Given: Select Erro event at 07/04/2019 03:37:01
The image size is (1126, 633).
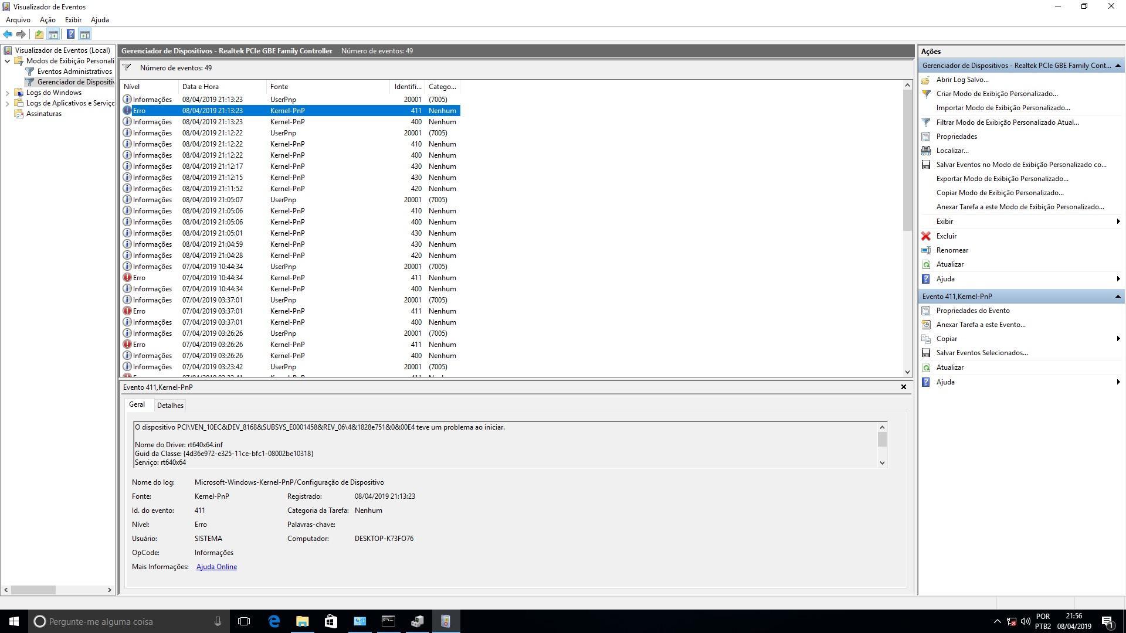Looking at the screenshot, I should (x=290, y=311).
